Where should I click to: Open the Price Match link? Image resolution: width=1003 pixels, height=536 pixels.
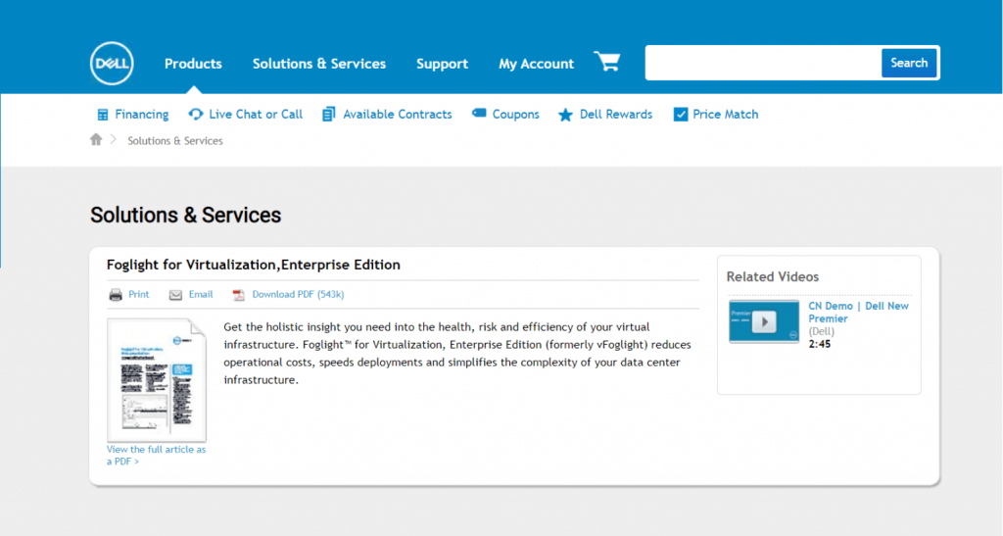[726, 114]
